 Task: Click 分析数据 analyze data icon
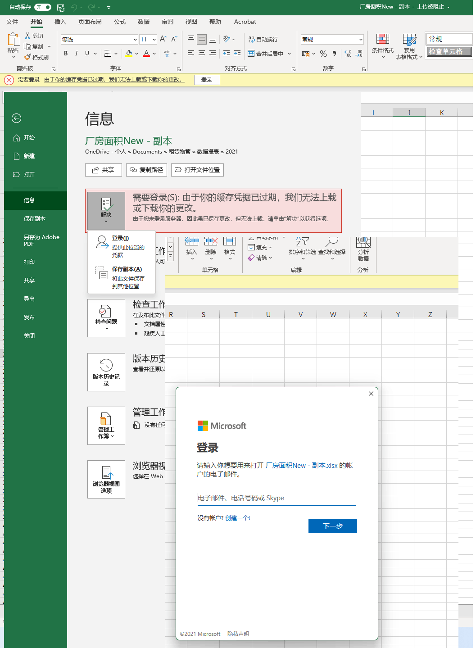point(363,249)
